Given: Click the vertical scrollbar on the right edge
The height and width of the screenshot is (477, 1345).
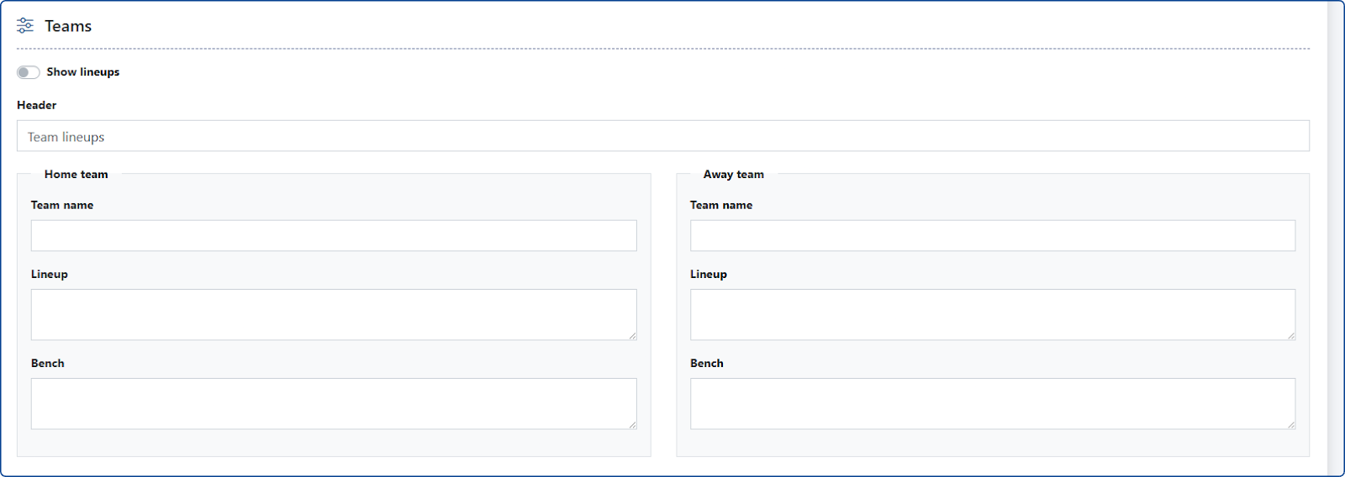Looking at the screenshot, I should coord(1335,238).
